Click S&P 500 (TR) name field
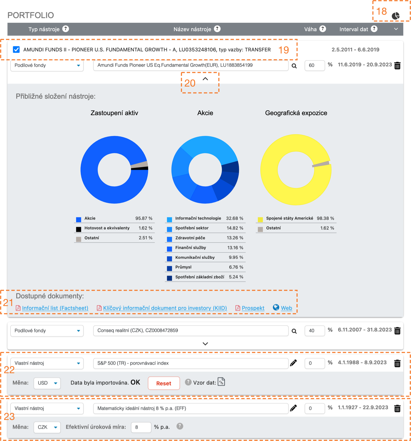The width and height of the screenshot is (411, 441). tap(191, 363)
